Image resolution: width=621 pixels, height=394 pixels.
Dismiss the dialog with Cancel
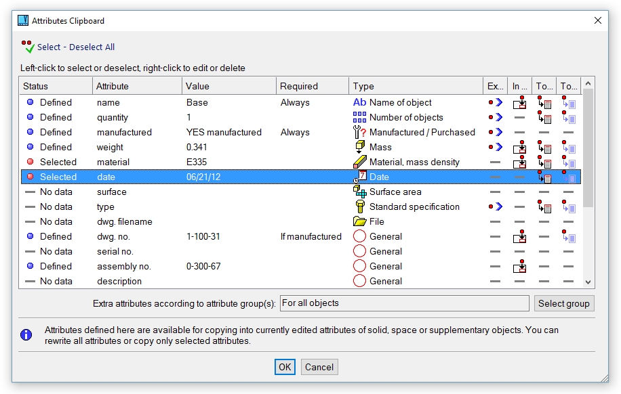click(x=319, y=367)
